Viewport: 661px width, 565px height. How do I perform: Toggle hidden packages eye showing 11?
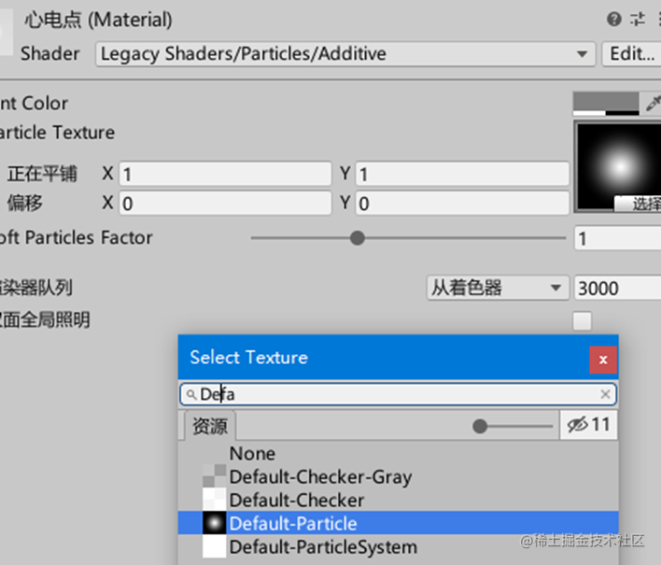(x=588, y=425)
